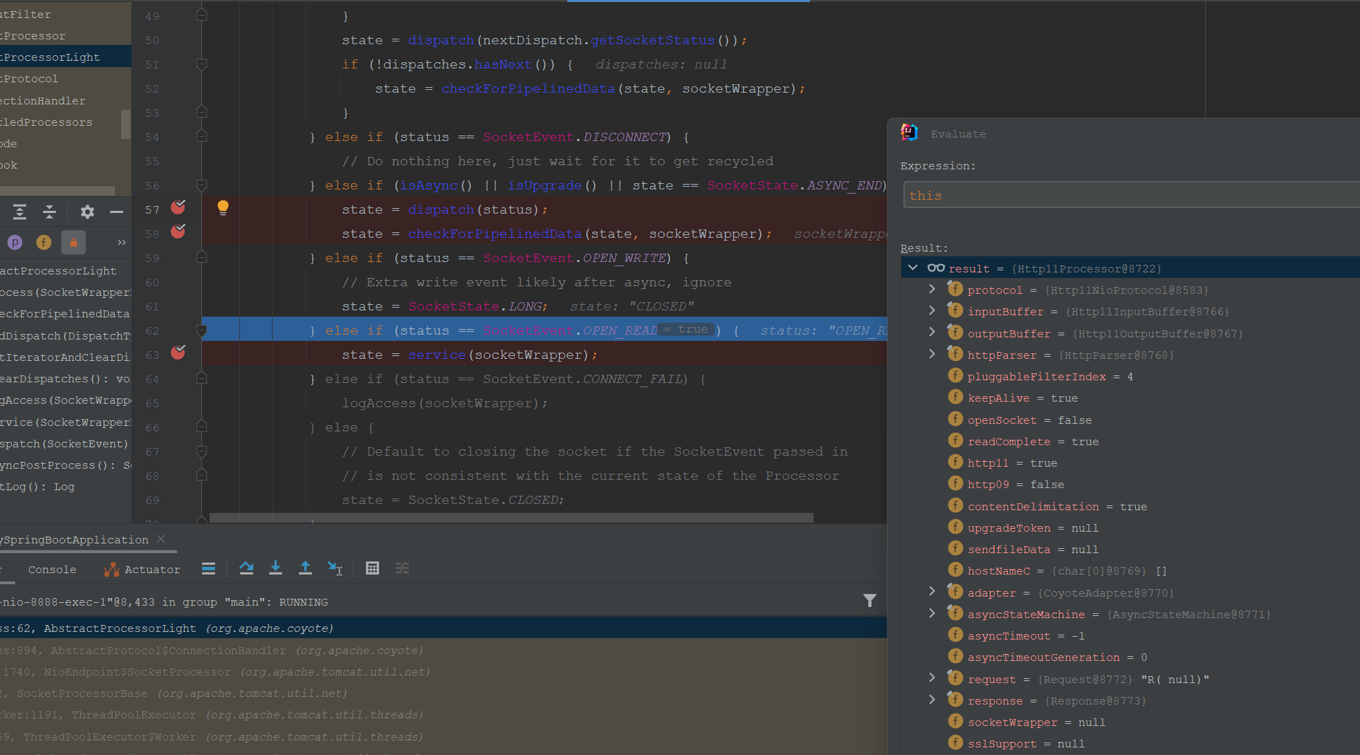
Task: Expand the asyncStateMachine field node
Action: pyautogui.click(x=932, y=614)
